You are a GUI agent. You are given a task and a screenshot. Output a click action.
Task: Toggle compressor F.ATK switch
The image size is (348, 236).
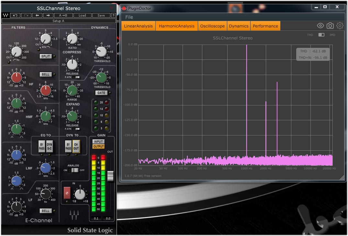(x=76, y=77)
